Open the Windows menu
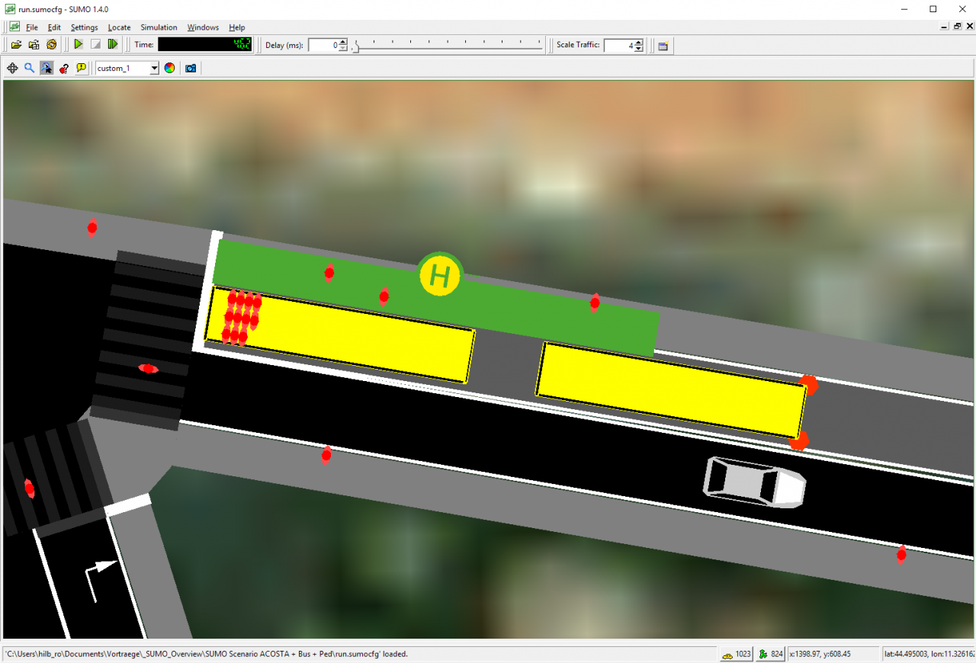This screenshot has width=976, height=663. (203, 27)
